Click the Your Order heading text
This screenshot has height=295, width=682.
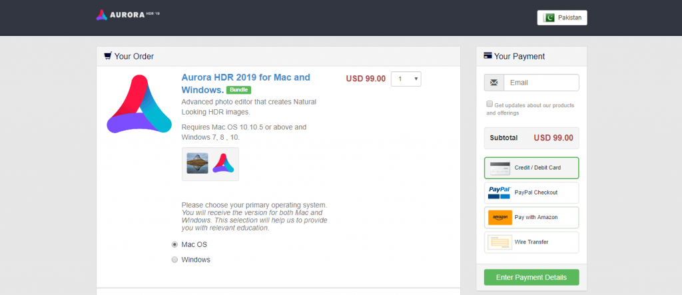(134, 56)
